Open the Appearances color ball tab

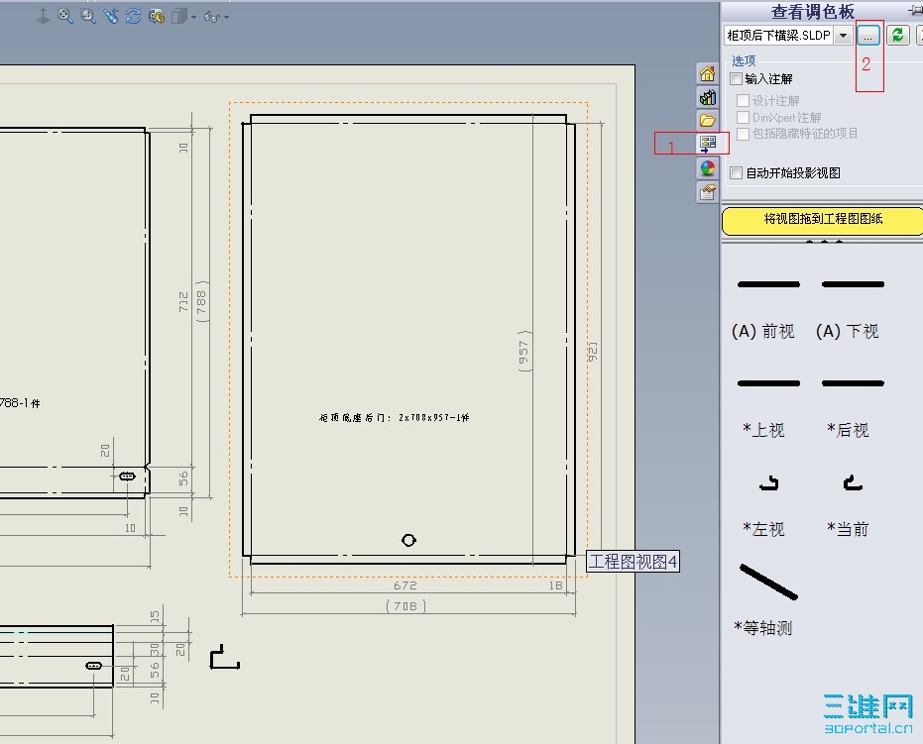click(x=708, y=168)
